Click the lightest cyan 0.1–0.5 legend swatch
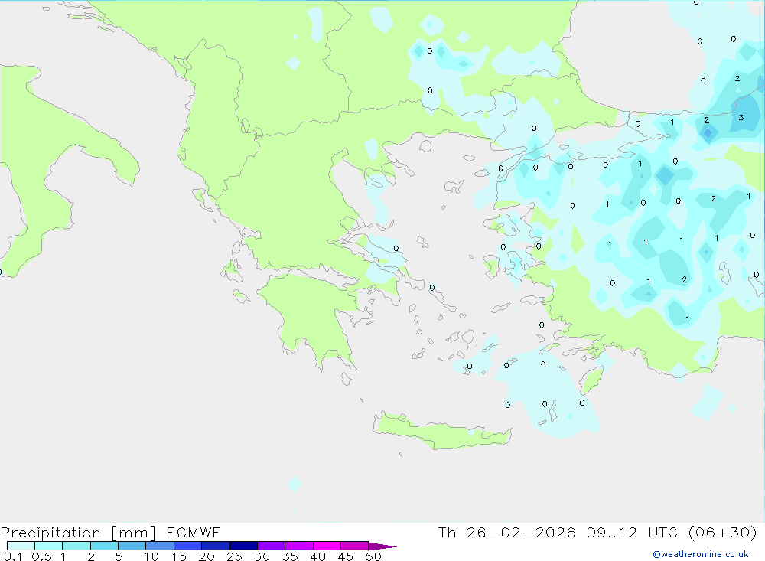The image size is (765, 561). [x=21, y=546]
